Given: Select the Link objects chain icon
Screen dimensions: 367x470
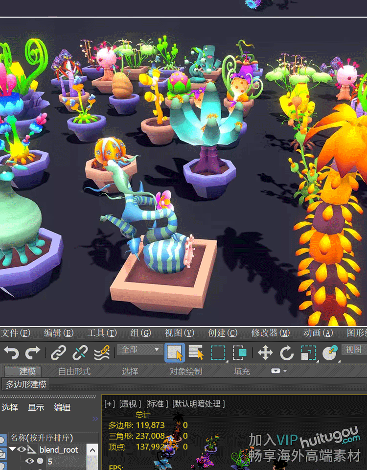Looking at the screenshot, I should coord(59,352).
